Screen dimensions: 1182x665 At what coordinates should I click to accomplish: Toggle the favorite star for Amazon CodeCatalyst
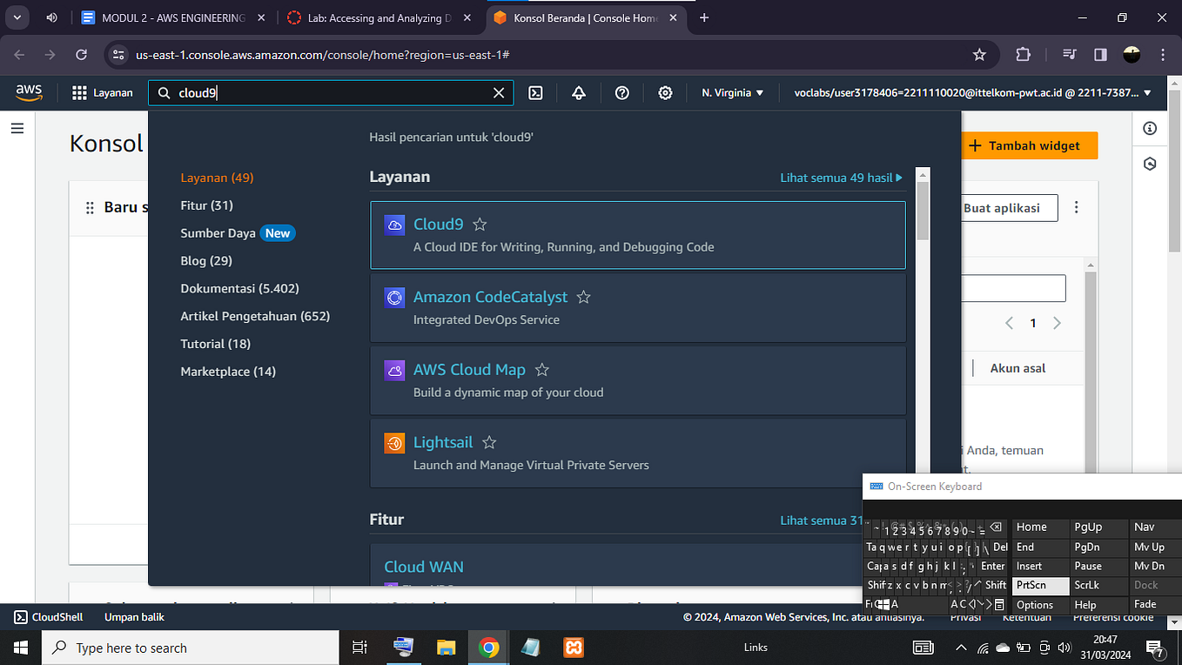coord(583,297)
